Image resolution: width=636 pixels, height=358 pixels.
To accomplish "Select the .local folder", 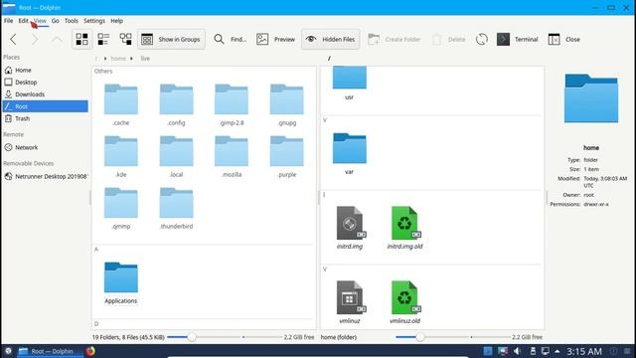I will point(176,157).
